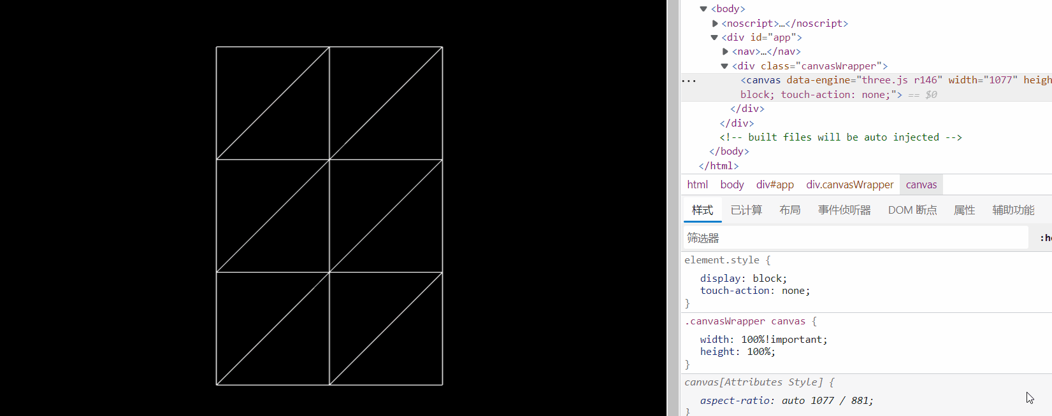
Task: Click the DevTools panel divider handle
Action: (x=674, y=208)
